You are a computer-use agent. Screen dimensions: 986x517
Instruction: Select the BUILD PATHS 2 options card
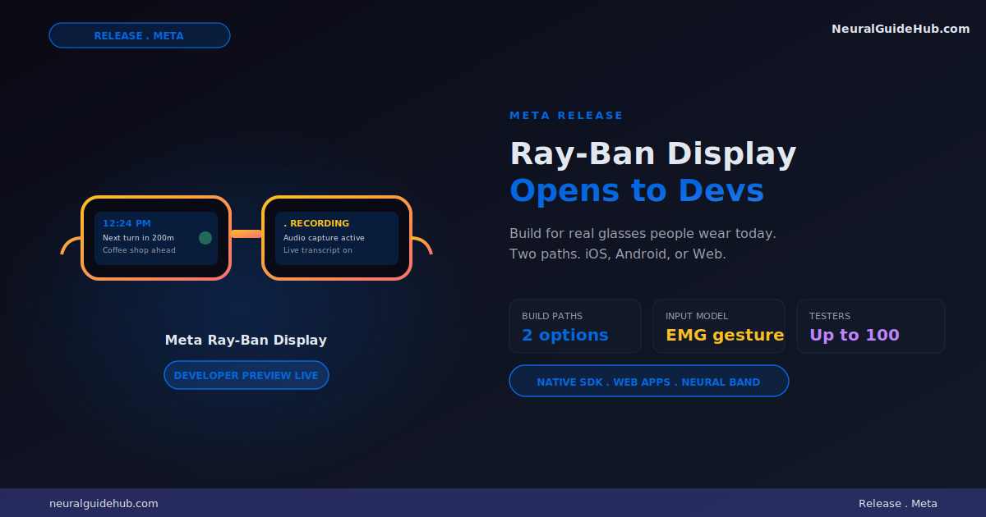coord(575,326)
